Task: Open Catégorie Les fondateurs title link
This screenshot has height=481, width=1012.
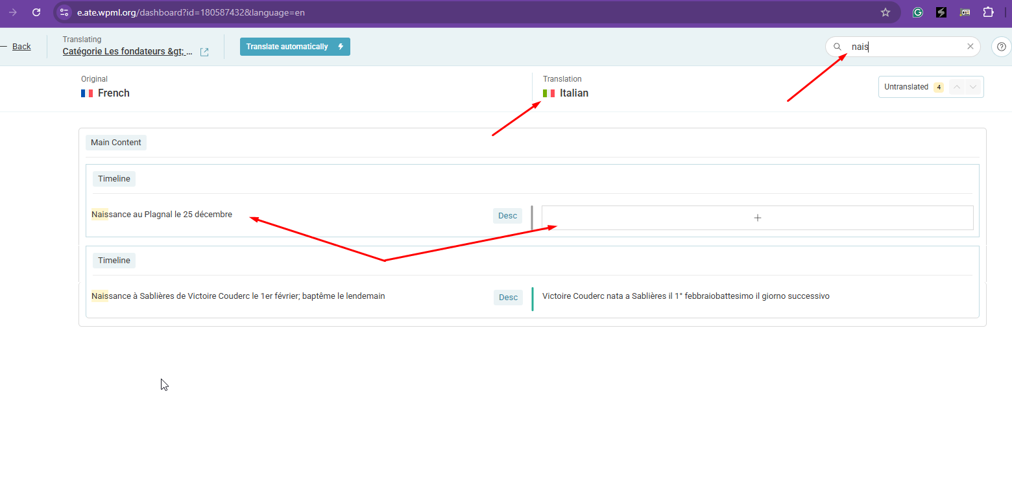Action: tap(127, 52)
